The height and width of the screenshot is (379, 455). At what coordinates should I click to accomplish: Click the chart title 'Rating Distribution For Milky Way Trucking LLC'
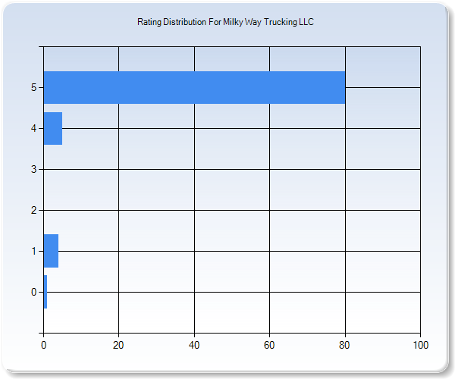pos(225,22)
